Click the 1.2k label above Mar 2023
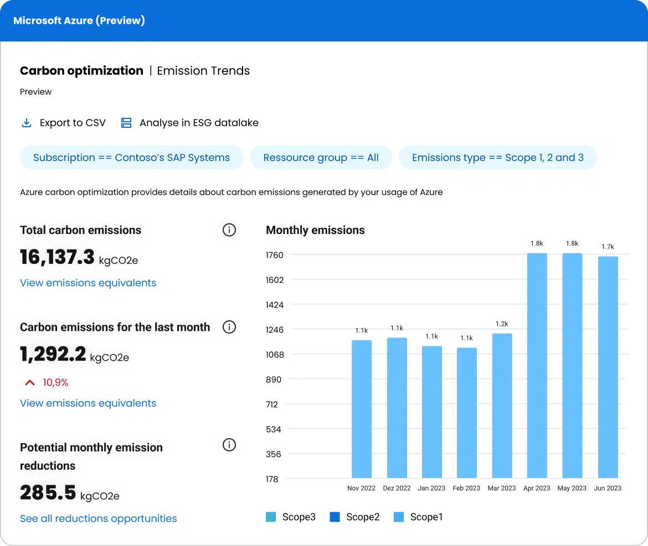 pos(502,324)
